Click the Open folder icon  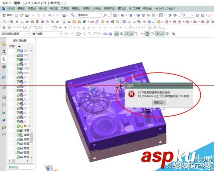click(22, 15)
